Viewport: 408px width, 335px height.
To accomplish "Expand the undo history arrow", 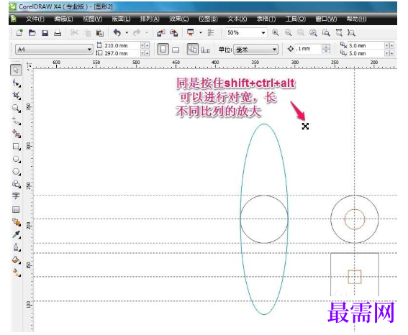I will coord(127,33).
